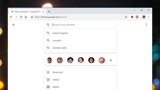The image size is (160, 90).
Task: Open Chrome's three-dot settings menu
Action: coord(149,17)
